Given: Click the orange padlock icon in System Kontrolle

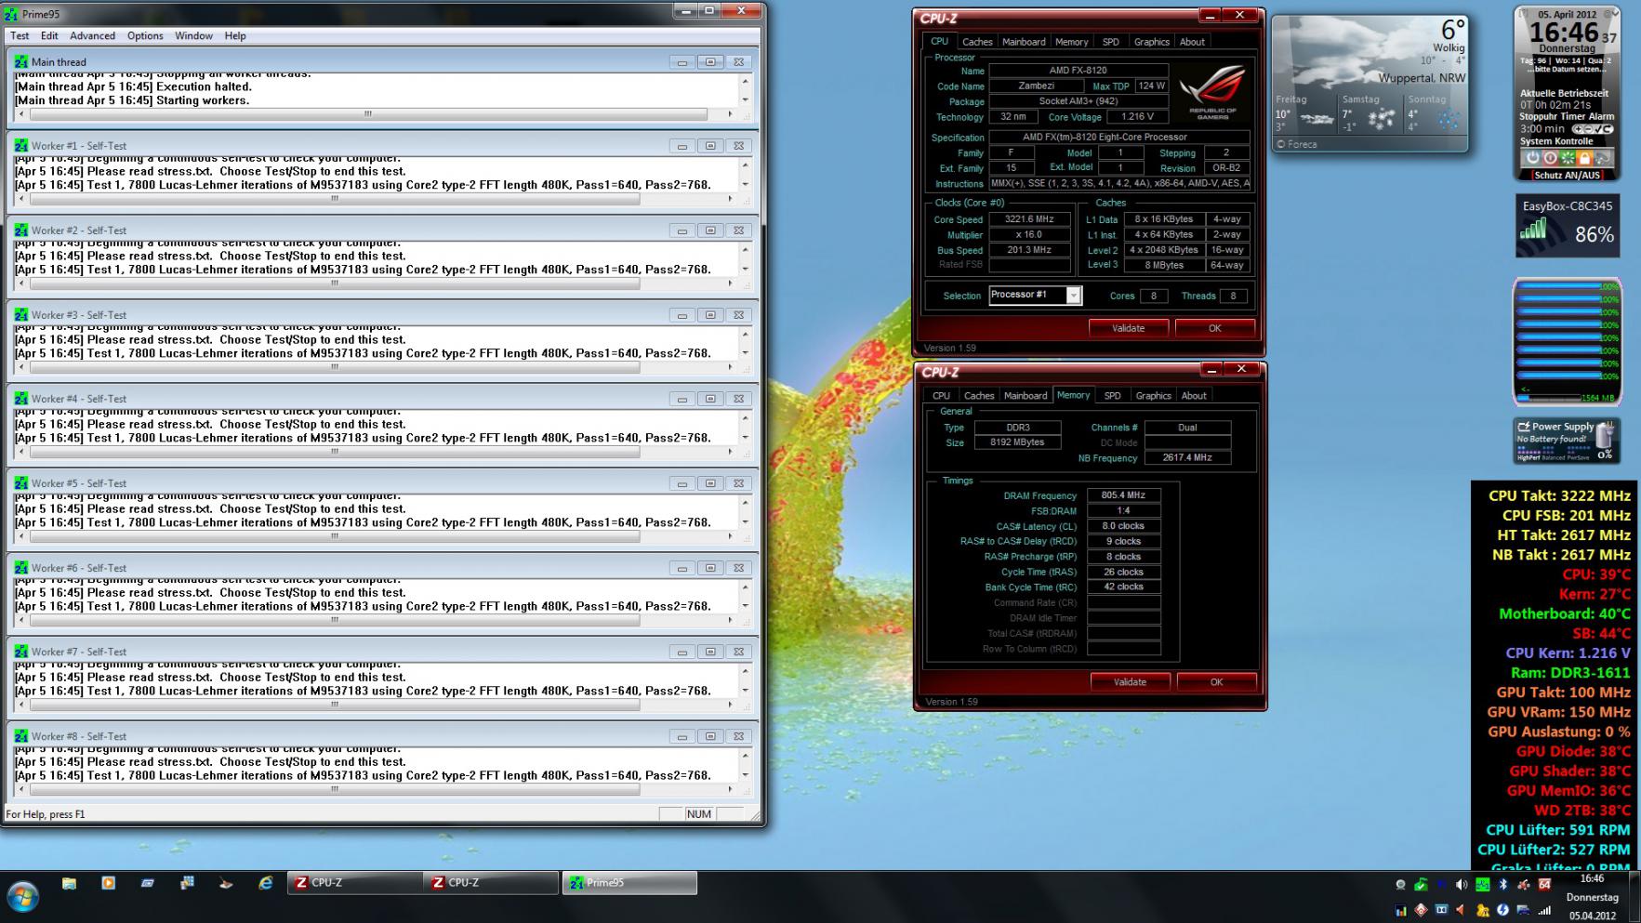Looking at the screenshot, I should [x=1585, y=158].
